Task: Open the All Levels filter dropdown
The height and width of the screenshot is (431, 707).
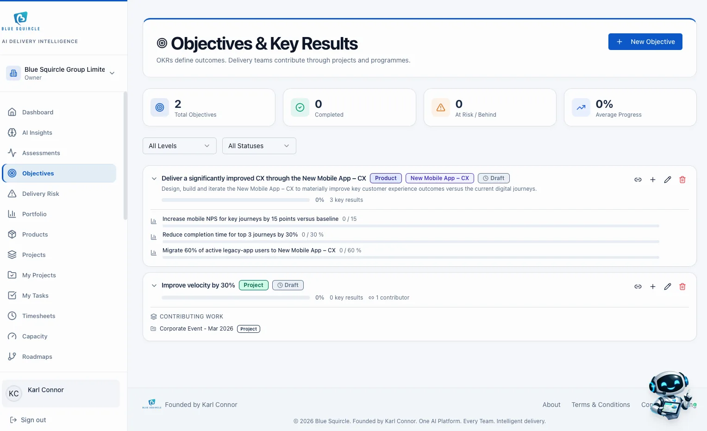Action: (180, 146)
